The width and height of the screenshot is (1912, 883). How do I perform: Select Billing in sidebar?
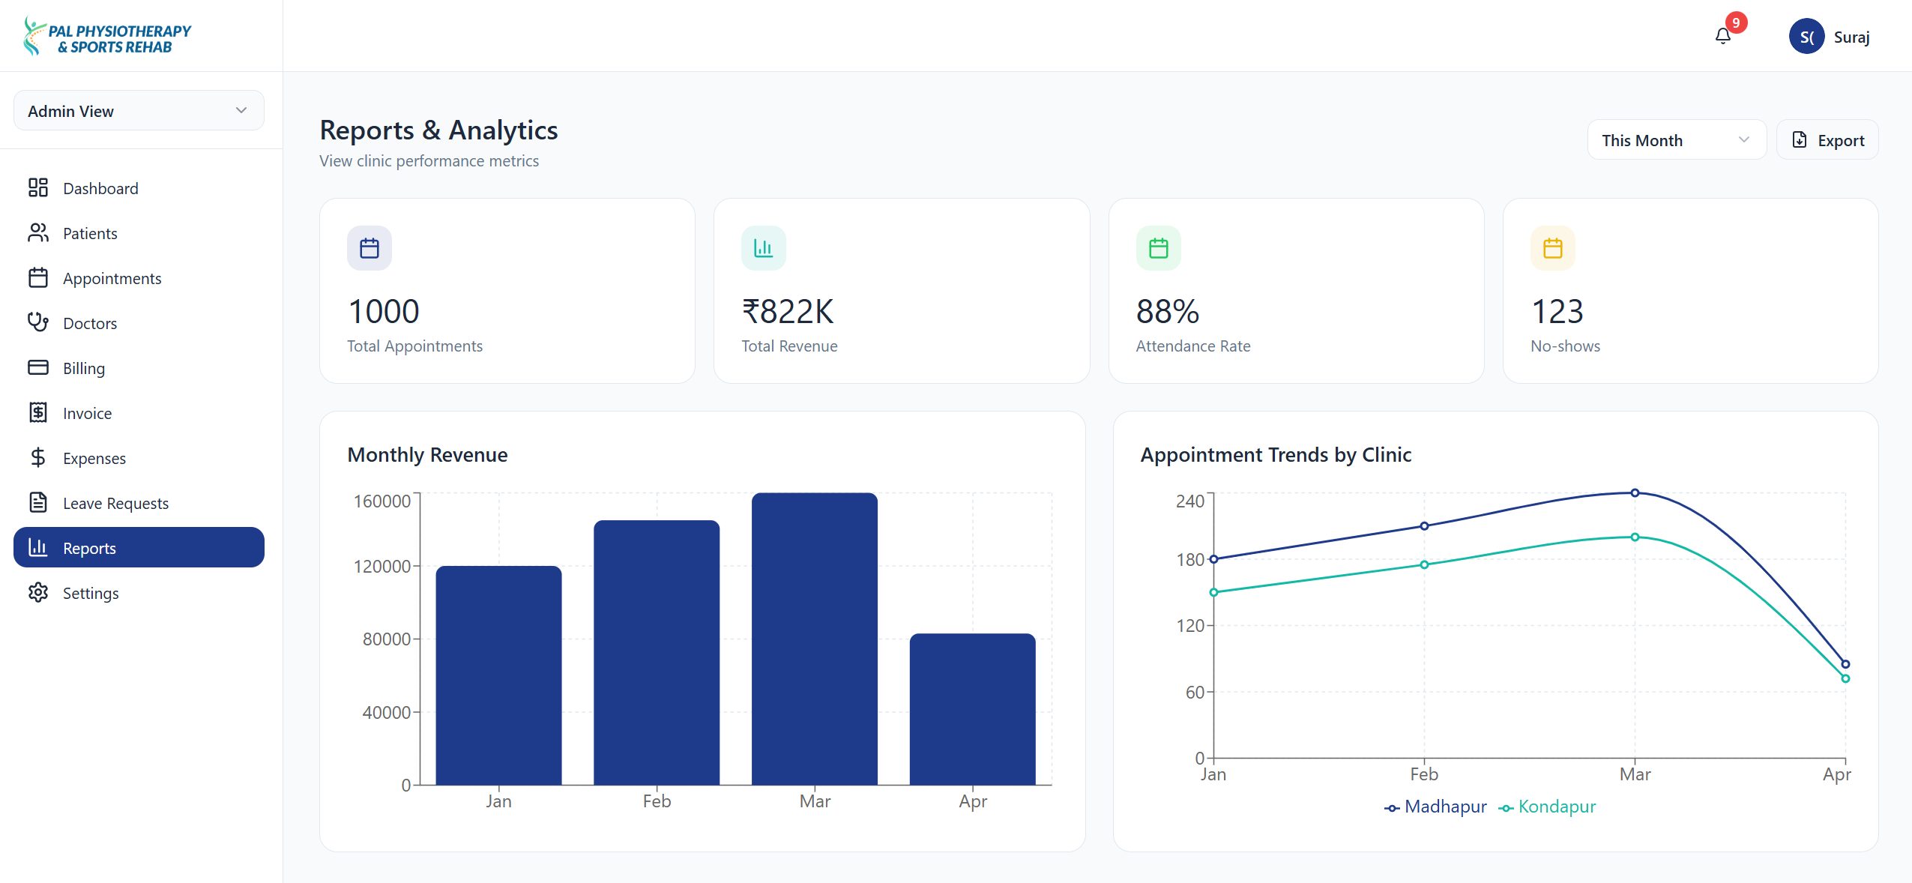139,367
